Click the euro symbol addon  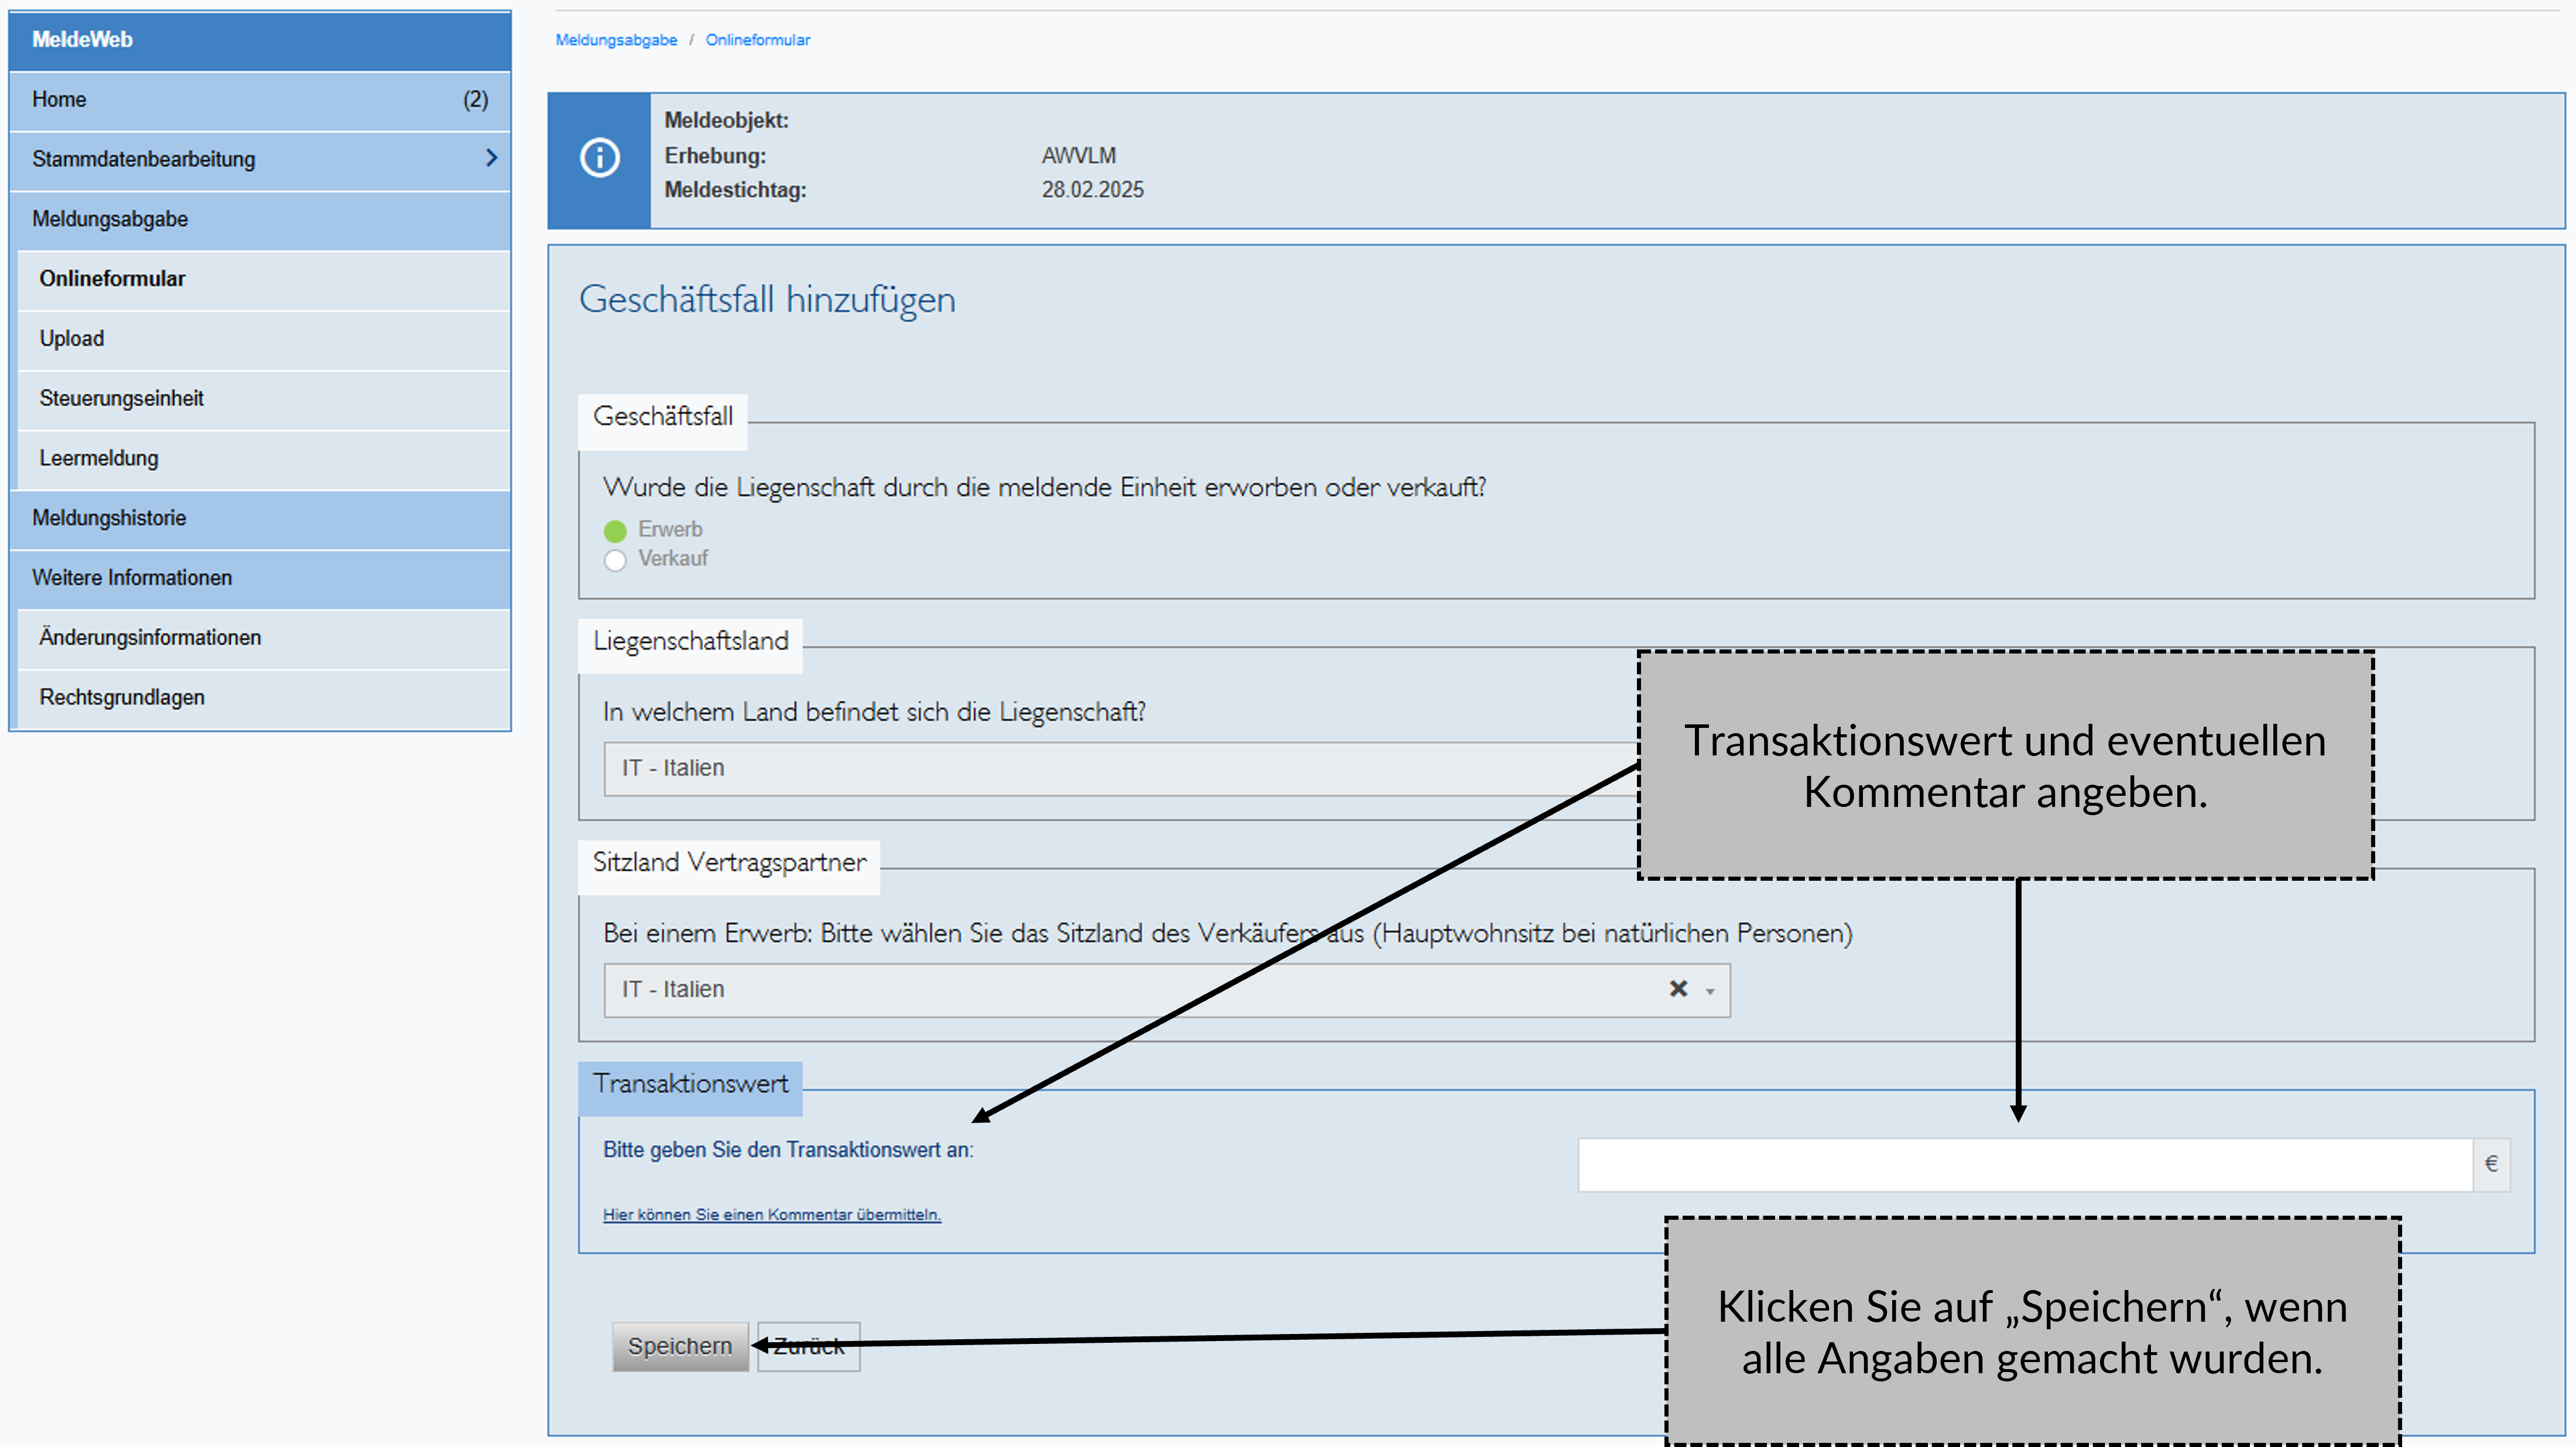coord(2491,1164)
